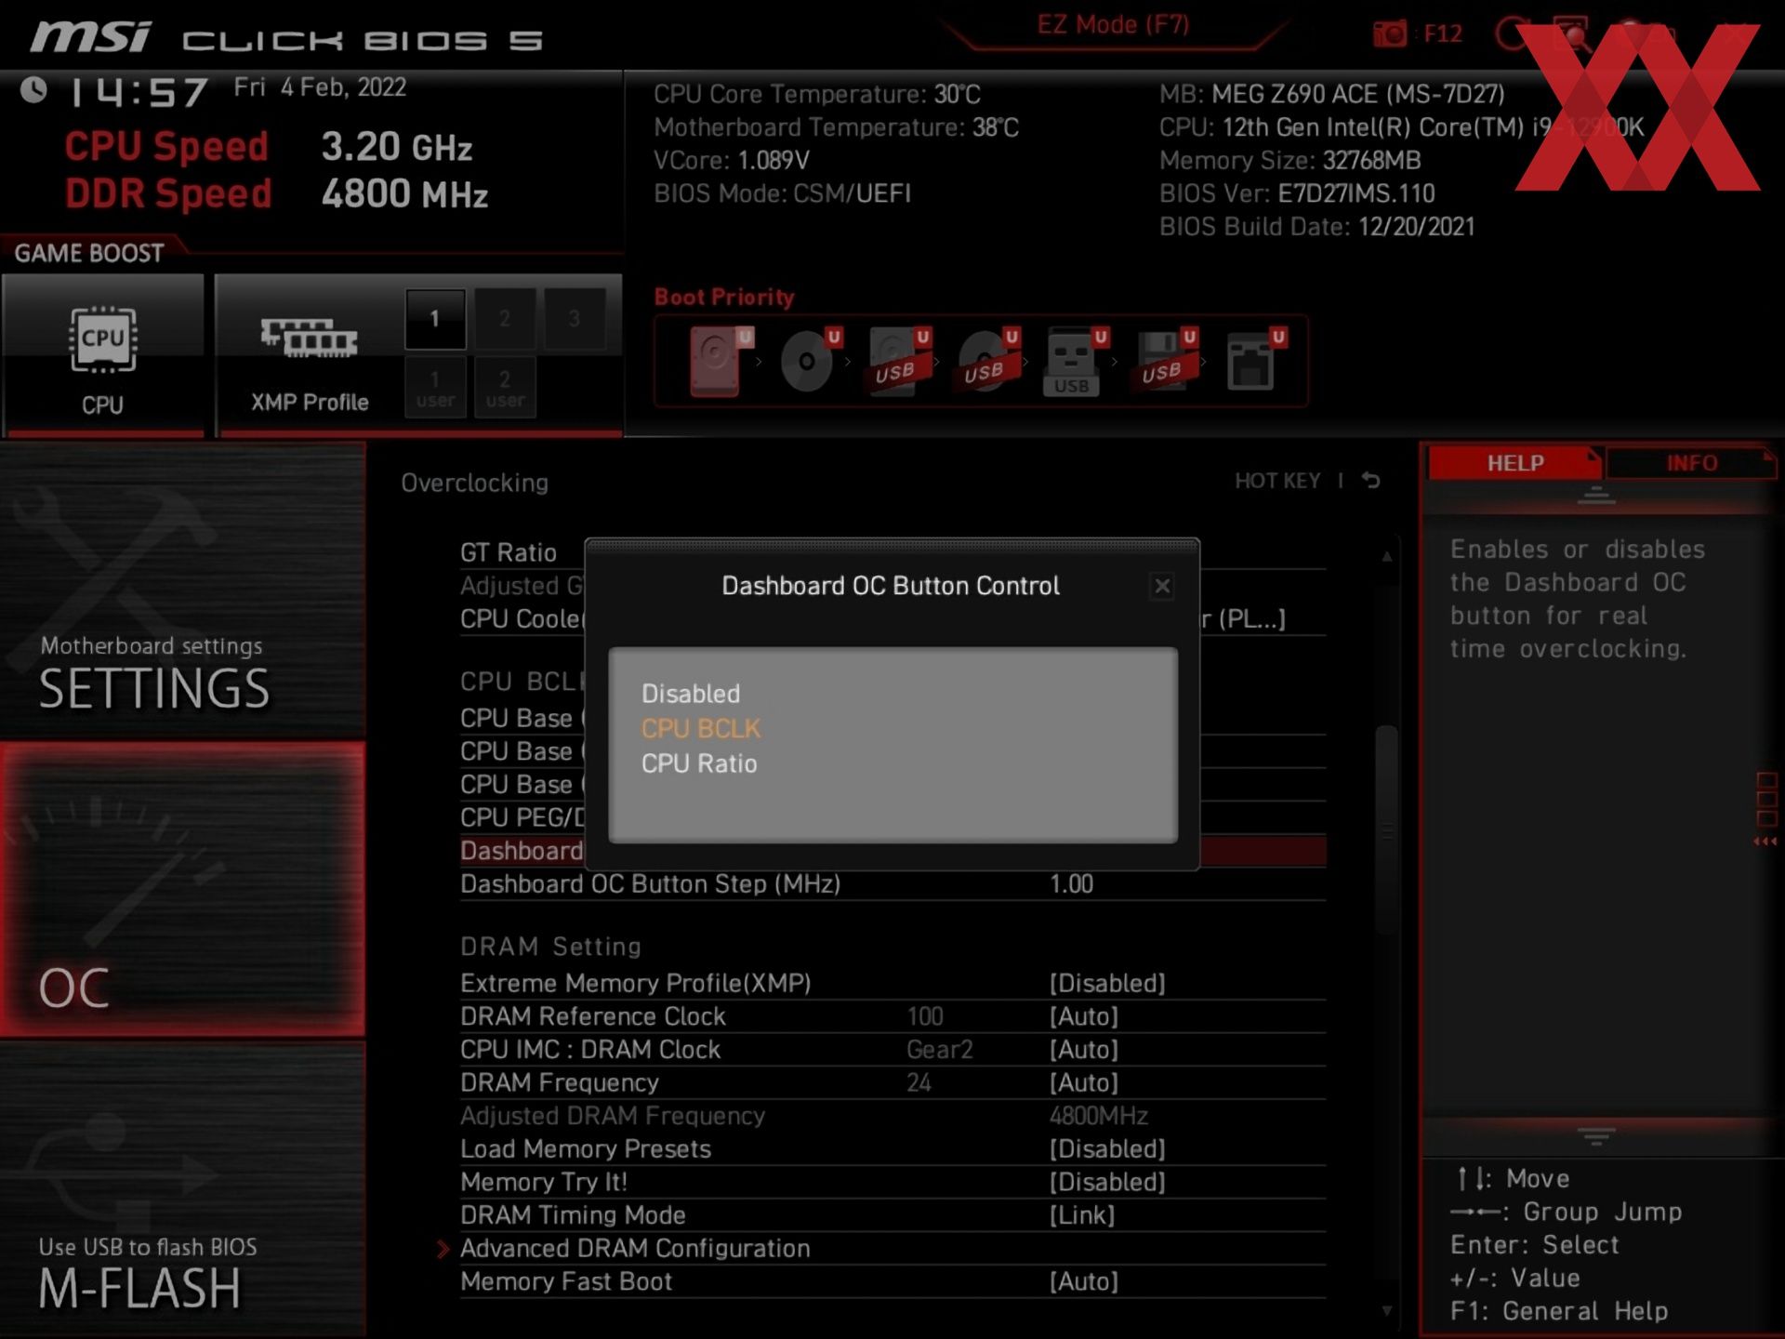
Task: Open DRAM Timing Mode [Link] value
Action: [1082, 1215]
